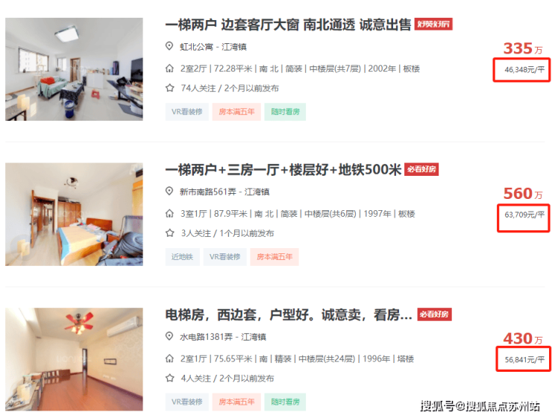Viewport: 552px width, 418px height.
Task: Click the 江湾镇 link on first listing
Action: (234, 47)
